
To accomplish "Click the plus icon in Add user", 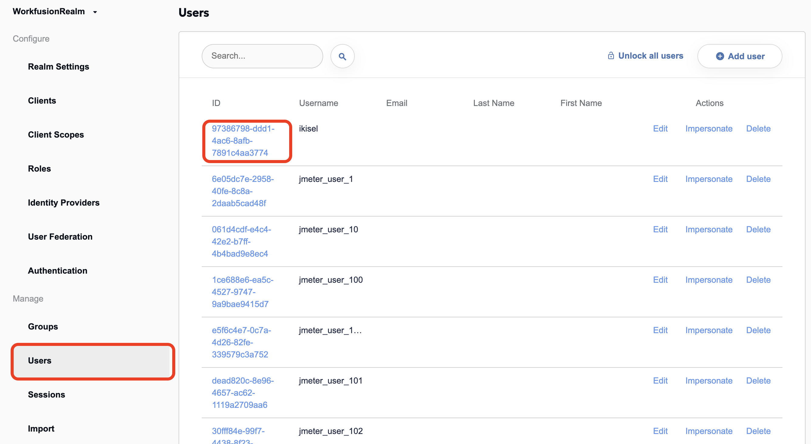I will click(720, 56).
